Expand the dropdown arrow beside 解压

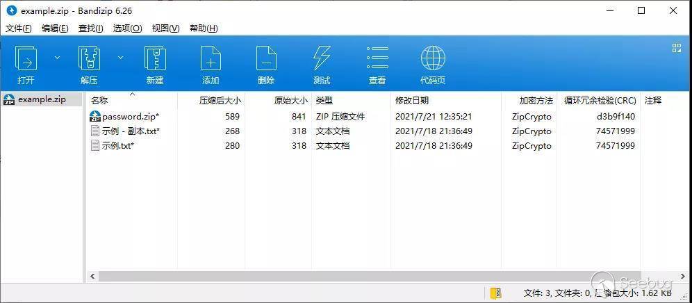point(120,58)
